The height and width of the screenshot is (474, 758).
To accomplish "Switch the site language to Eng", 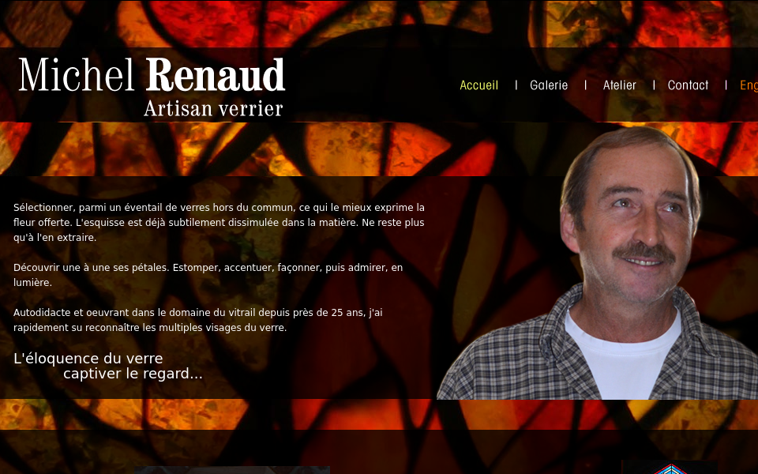I will click(x=748, y=85).
